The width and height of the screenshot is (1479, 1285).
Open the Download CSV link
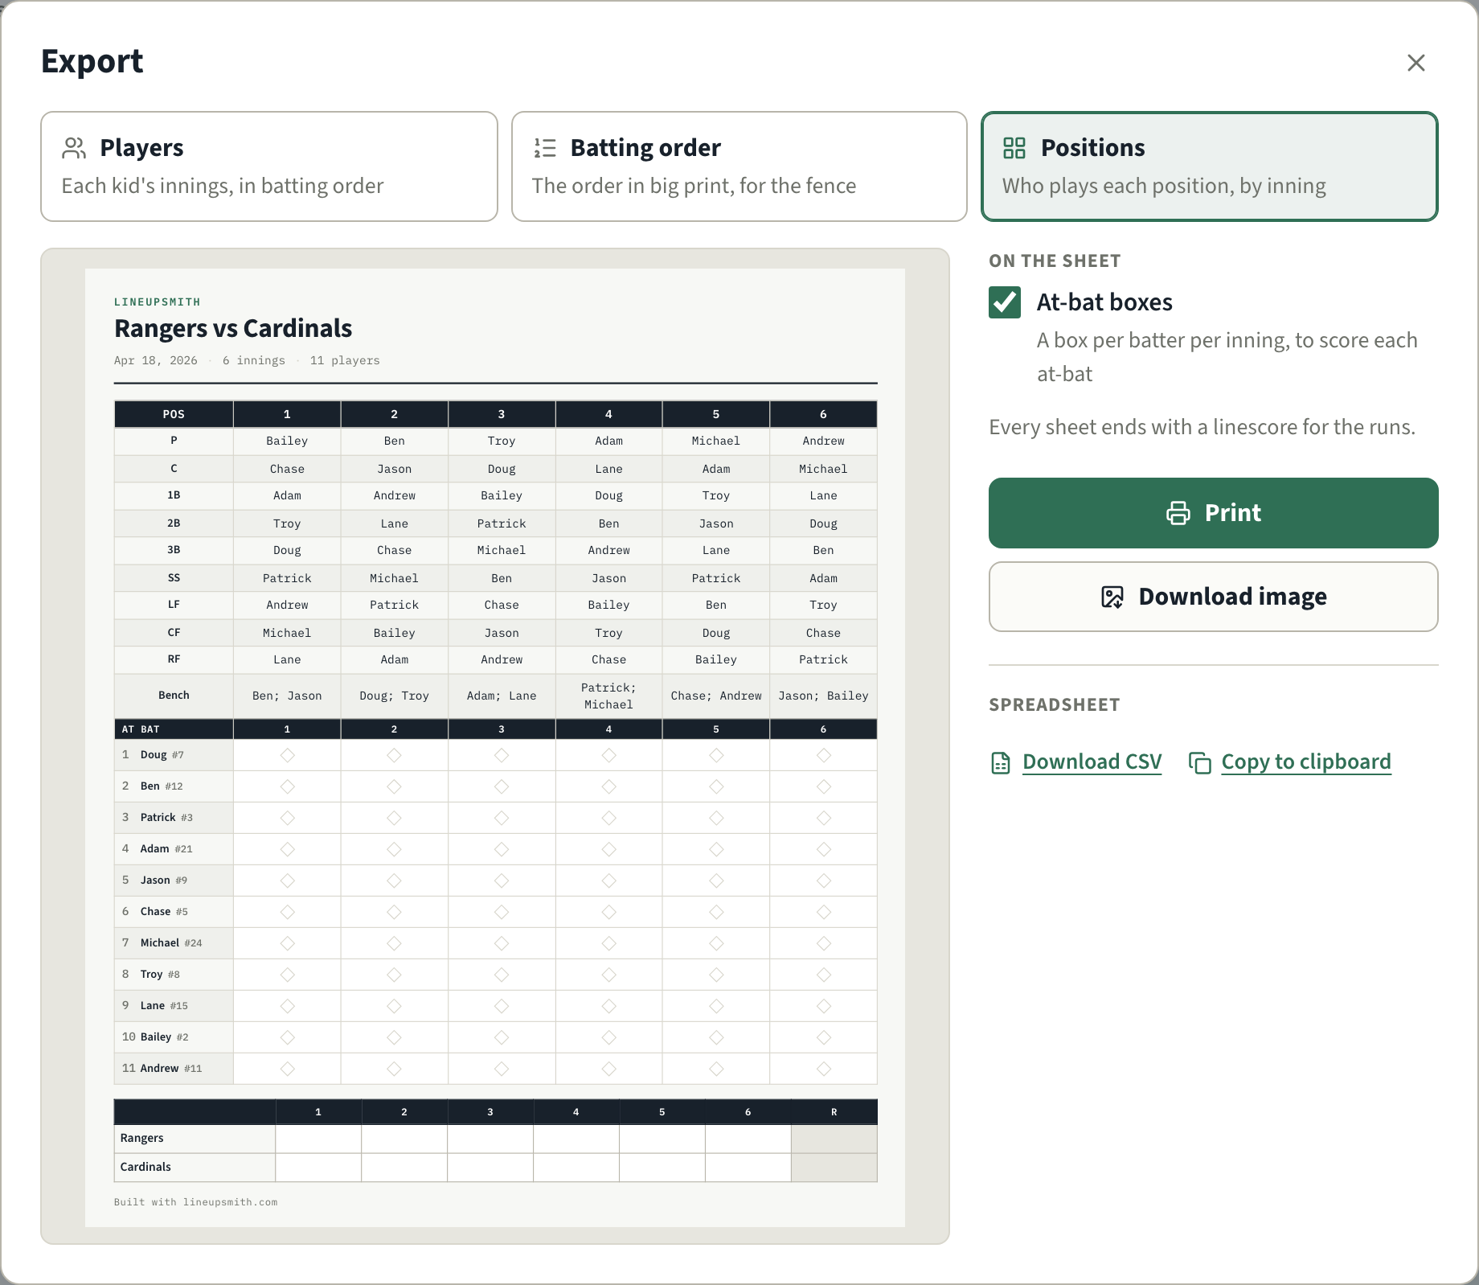(x=1092, y=762)
